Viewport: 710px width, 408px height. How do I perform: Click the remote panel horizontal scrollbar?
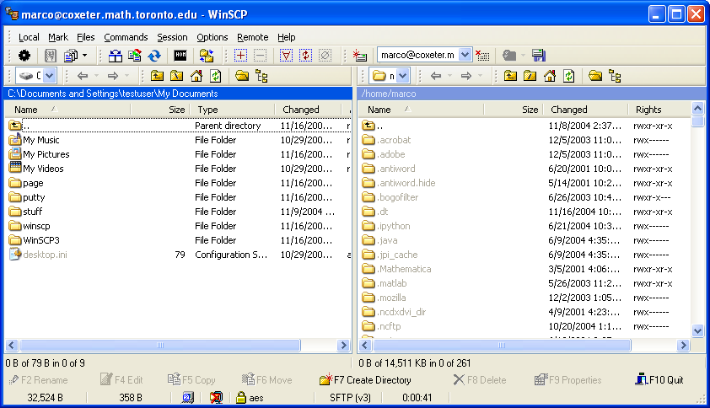[501, 345]
